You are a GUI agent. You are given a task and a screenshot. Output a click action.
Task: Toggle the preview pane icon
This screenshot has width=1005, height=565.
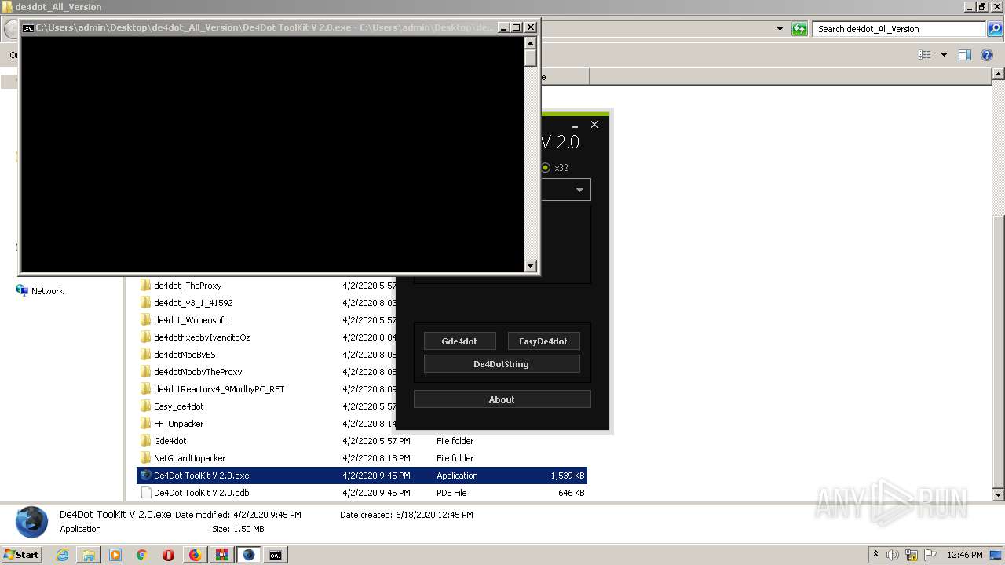click(965, 55)
